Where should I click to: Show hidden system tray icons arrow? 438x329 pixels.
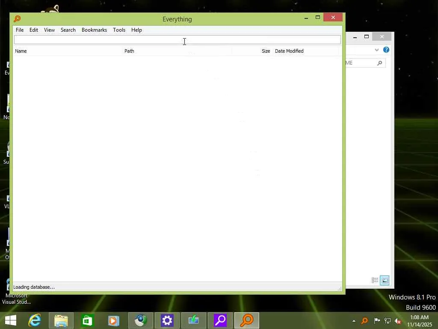354,321
